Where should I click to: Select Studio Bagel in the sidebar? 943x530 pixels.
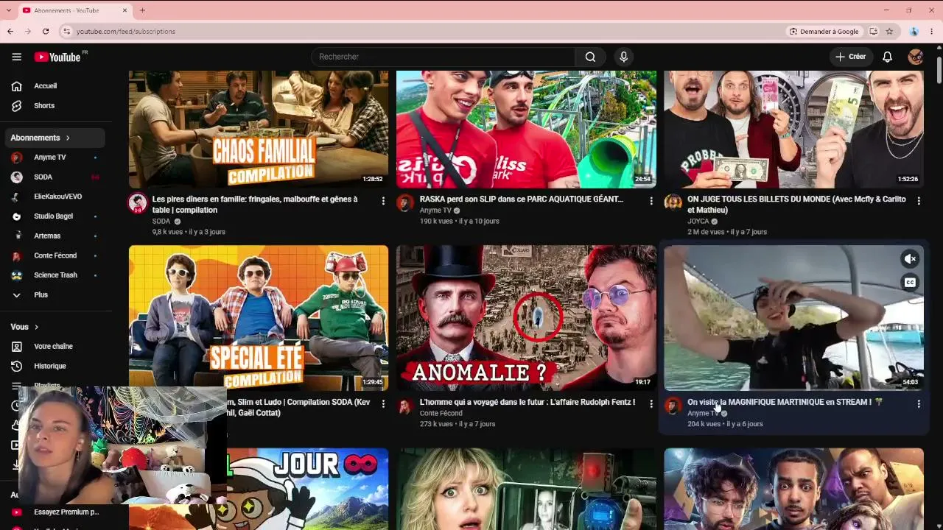pyautogui.click(x=55, y=216)
